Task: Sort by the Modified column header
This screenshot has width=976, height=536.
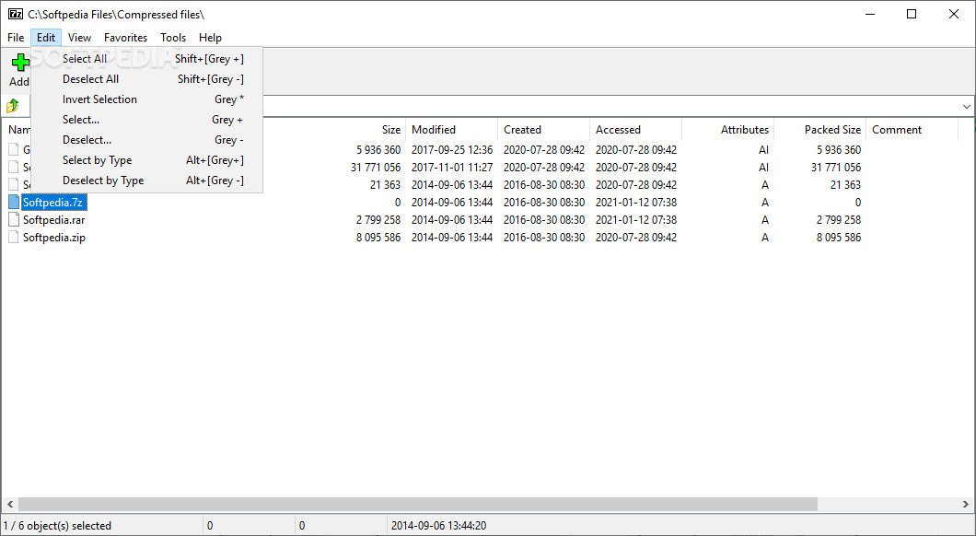Action: [x=434, y=130]
